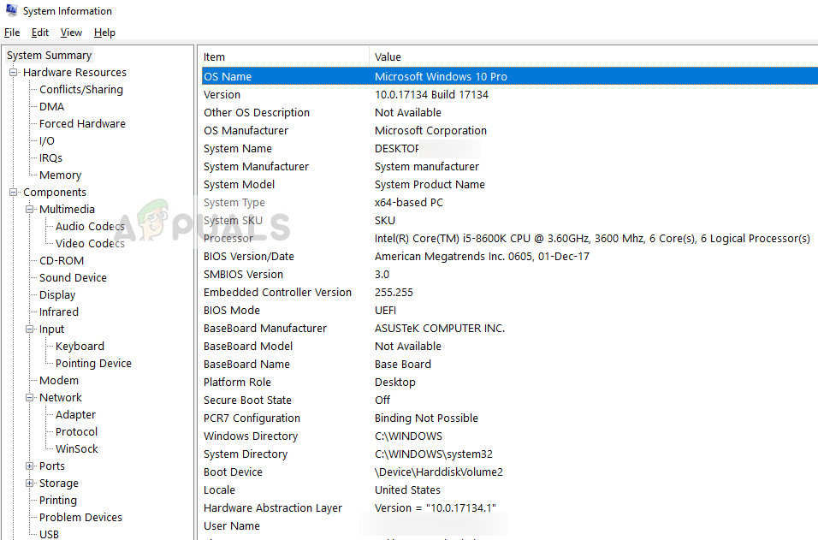818x540 pixels.
Task: Select Conflicts/Sharing tree item
Action: (x=81, y=90)
